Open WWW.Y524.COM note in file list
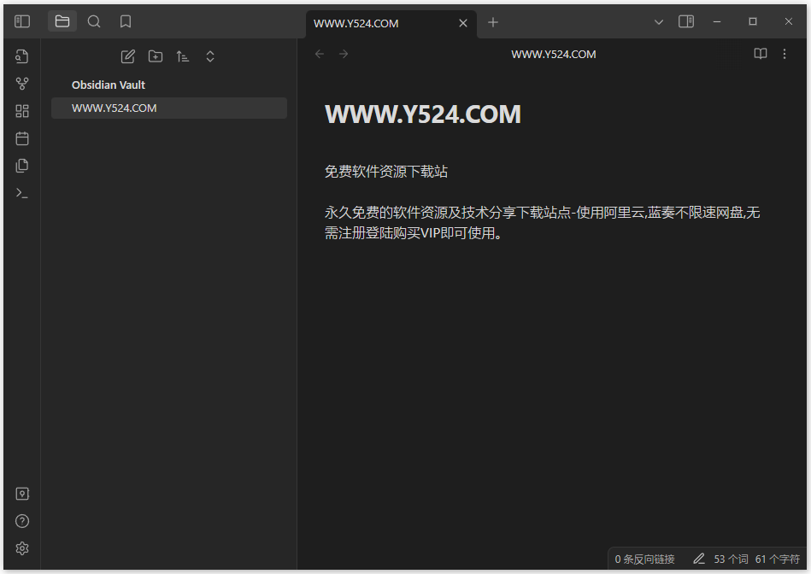The image size is (811, 574). (169, 108)
